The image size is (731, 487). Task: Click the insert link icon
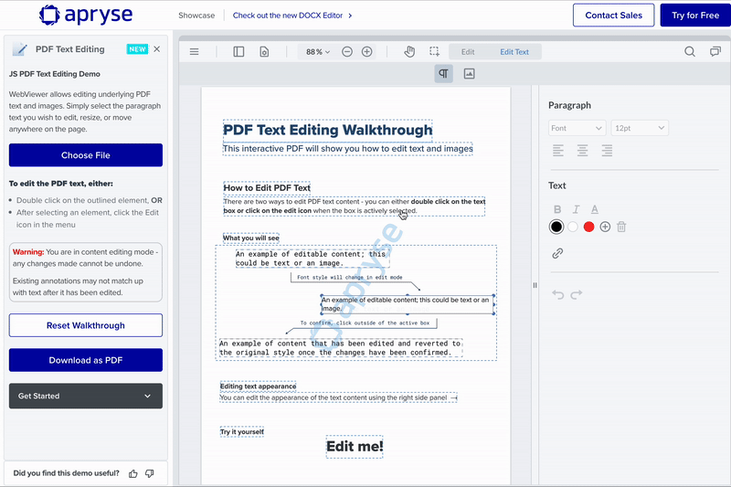tap(557, 253)
